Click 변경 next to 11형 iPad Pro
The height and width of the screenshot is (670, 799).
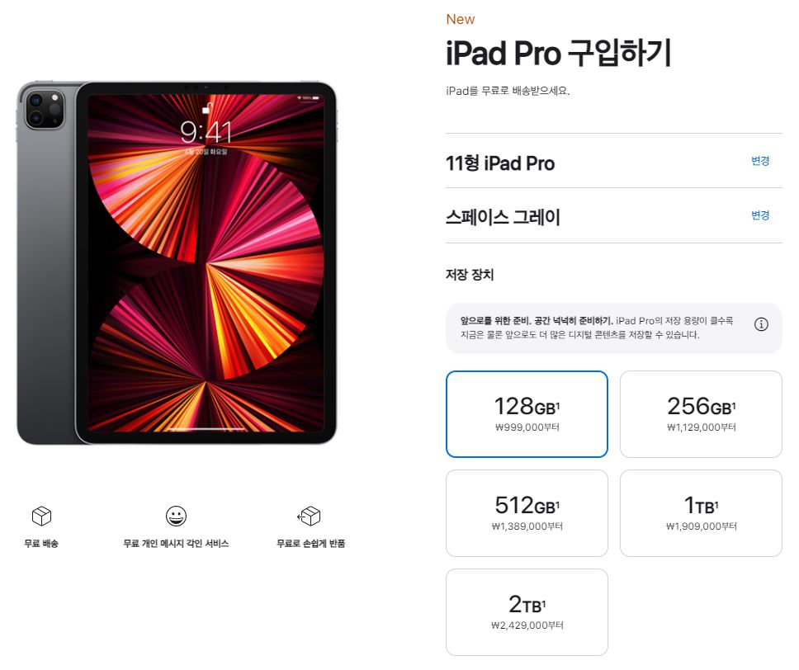coord(759,161)
